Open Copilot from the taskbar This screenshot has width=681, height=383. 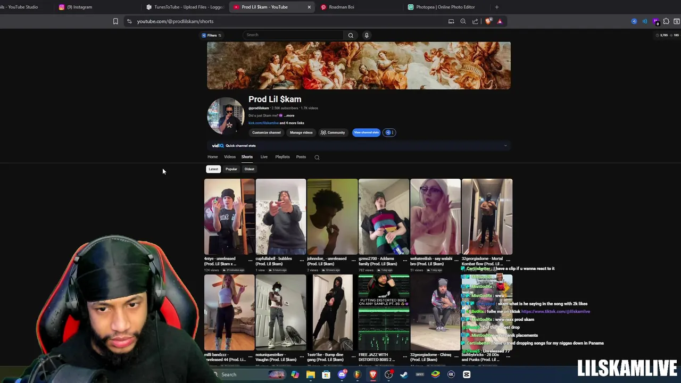pyautogui.click(x=295, y=374)
